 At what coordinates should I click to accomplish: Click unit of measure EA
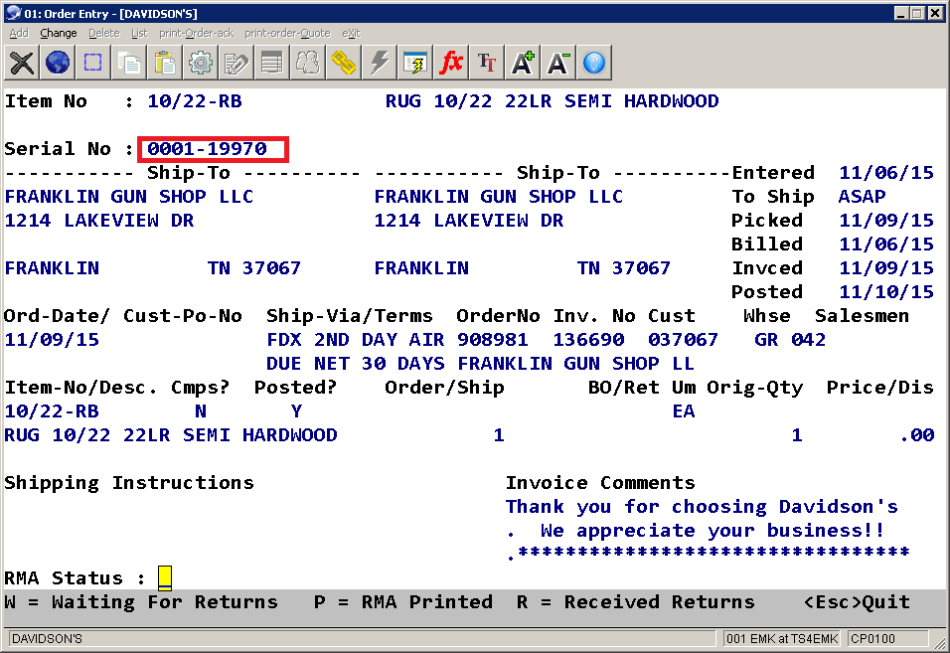click(684, 411)
